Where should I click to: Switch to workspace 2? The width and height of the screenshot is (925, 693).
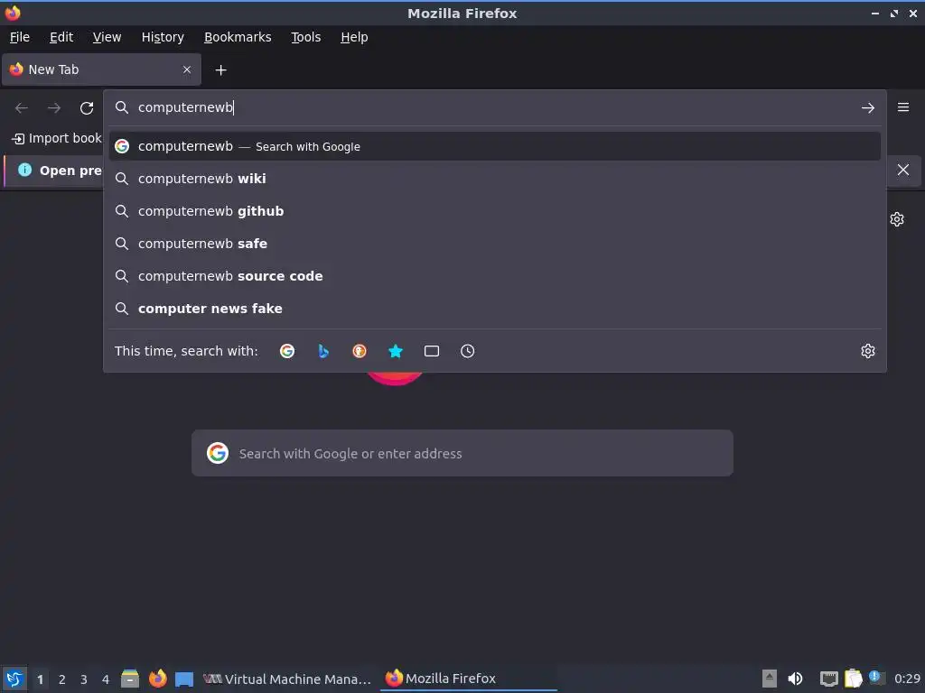tap(62, 679)
